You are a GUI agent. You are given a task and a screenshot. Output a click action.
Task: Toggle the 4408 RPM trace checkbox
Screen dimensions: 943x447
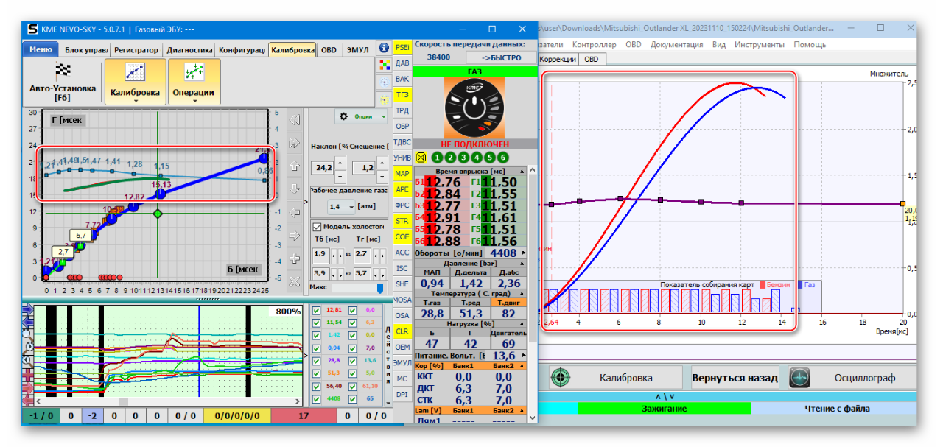(x=316, y=398)
